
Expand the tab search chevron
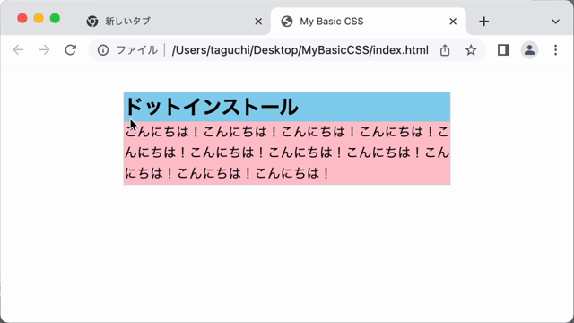pos(555,22)
